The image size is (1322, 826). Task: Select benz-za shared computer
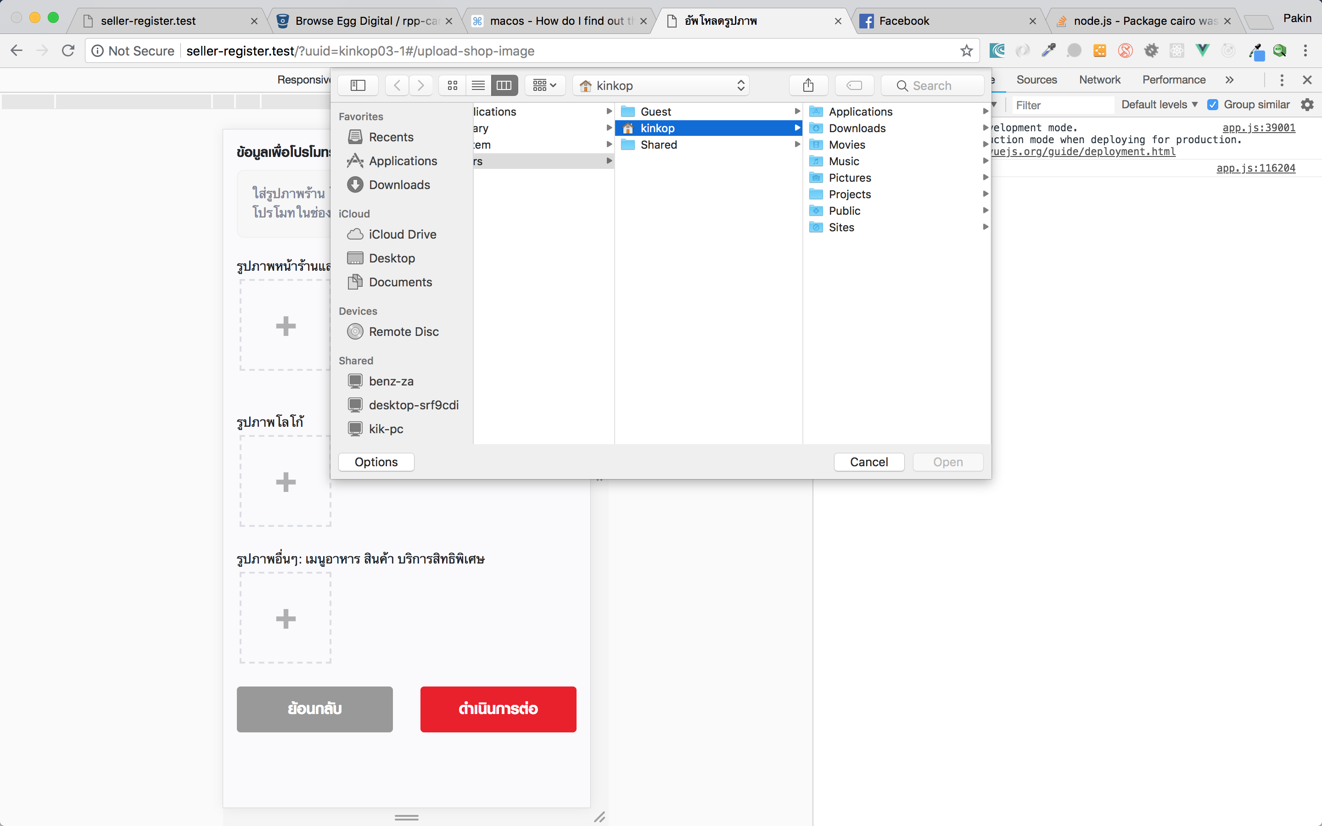(391, 381)
